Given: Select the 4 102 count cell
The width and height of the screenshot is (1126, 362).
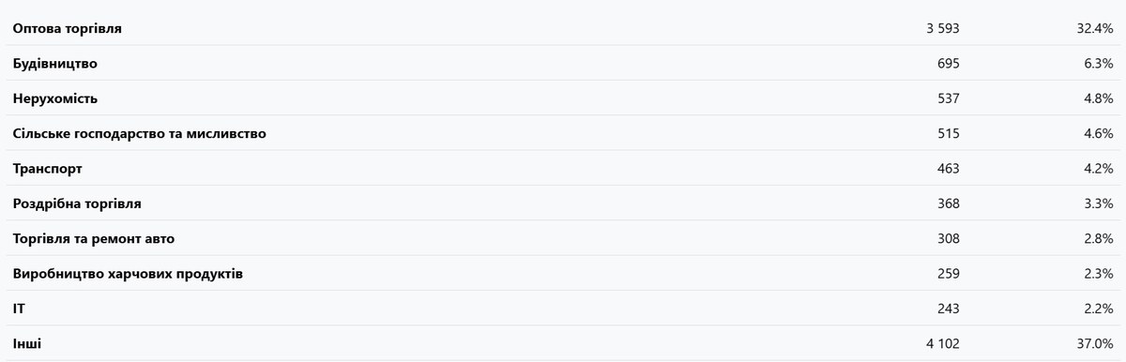Looking at the screenshot, I should (942, 344).
